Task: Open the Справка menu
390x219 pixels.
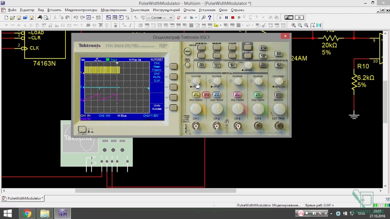Action: click(238, 10)
